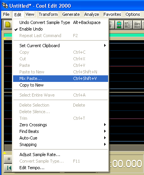Click the green overview range bar
Screen dimensions: 144x175
pos(127,35)
